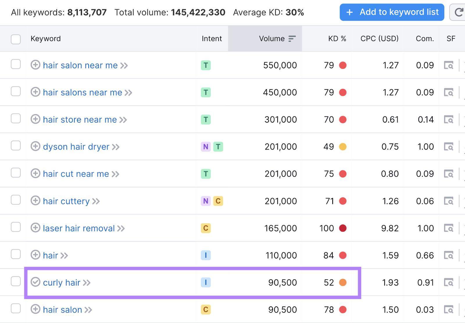This screenshot has width=465, height=323.
Task: Click the orange KD difficulty dot for curly hair
Action: [x=343, y=282]
